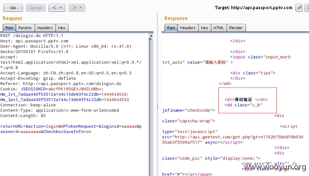The image size is (309, 176).
Task: Go back to previous request with left arrow
Action: 55,8
